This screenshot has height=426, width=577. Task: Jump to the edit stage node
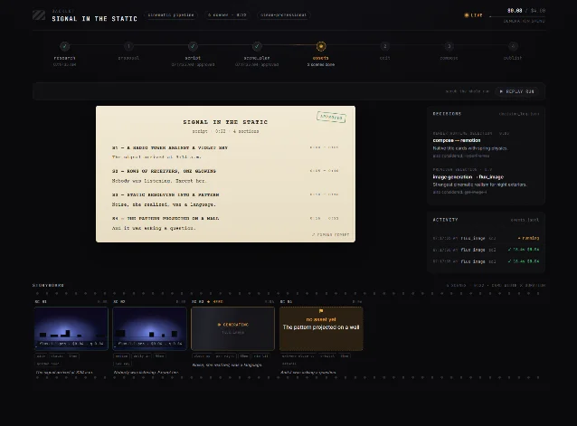(x=385, y=46)
